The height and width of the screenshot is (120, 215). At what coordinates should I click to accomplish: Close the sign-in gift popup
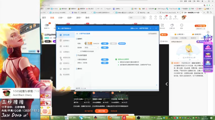pyautogui.click(x=51, y=78)
